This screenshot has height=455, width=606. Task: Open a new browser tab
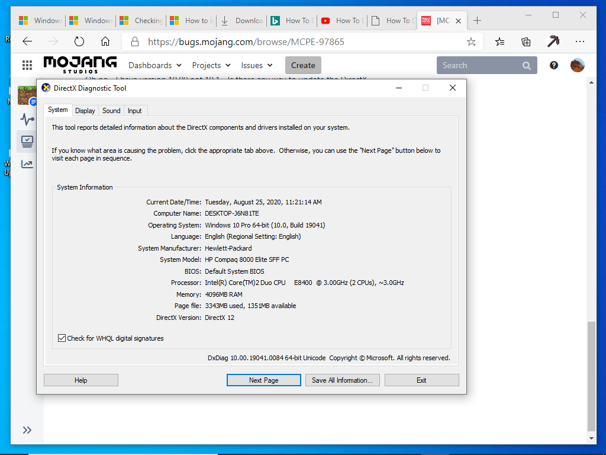pos(478,21)
